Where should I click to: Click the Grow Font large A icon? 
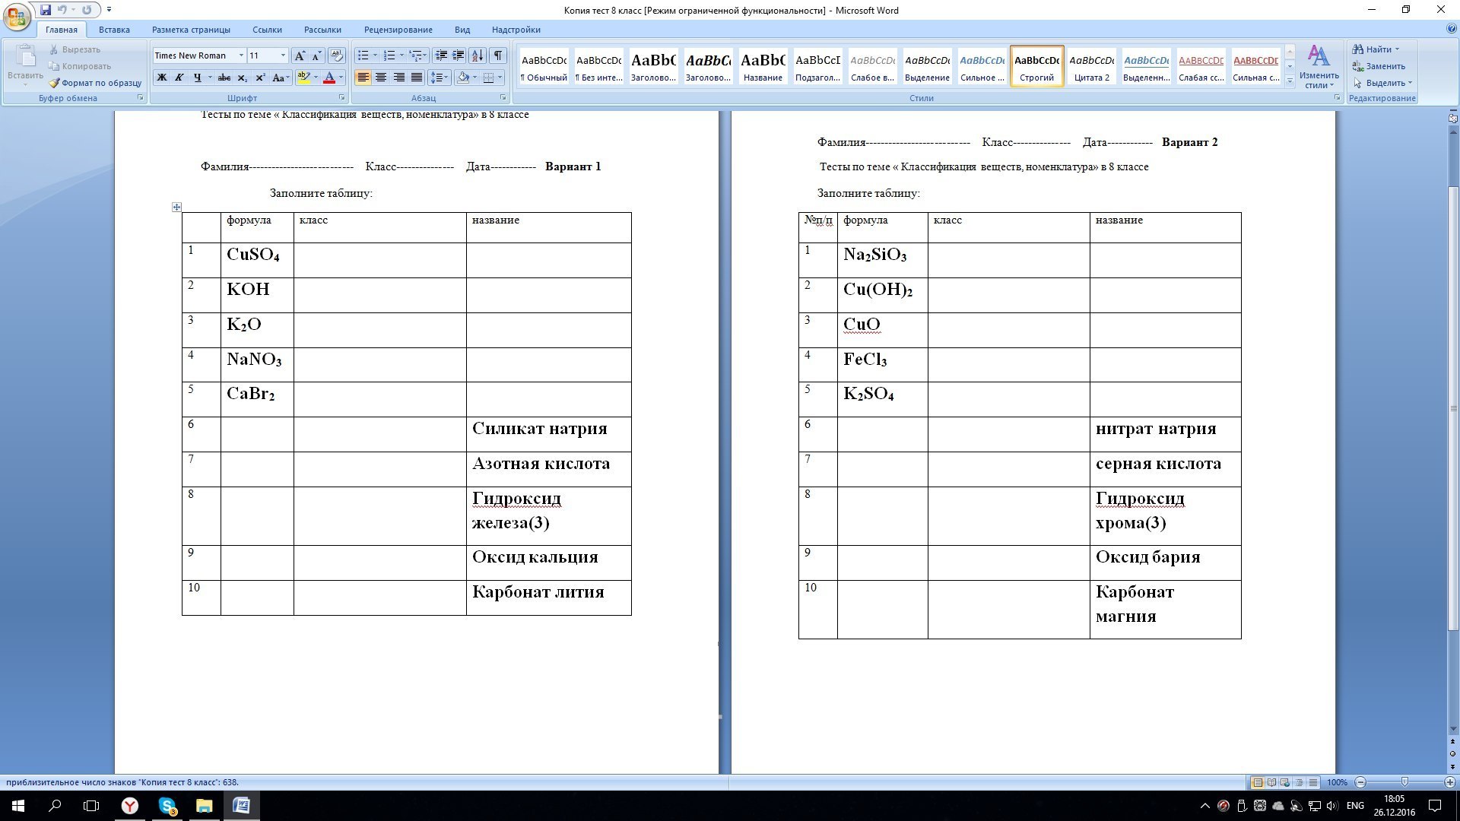300,55
